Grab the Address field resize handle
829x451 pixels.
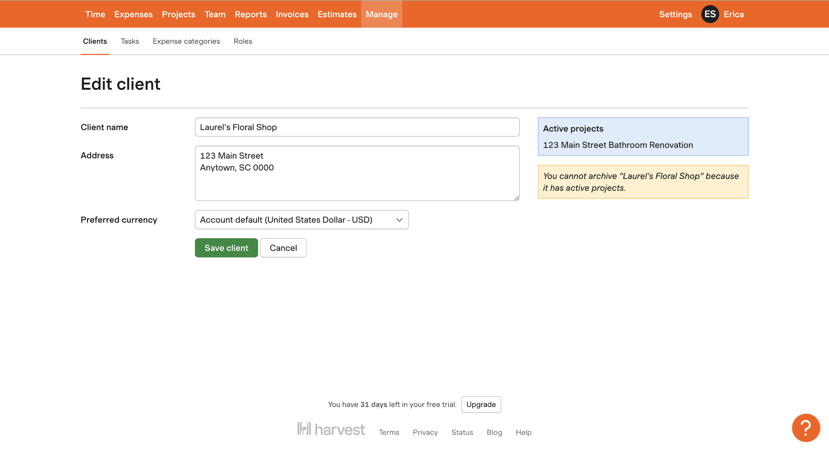[x=516, y=198]
